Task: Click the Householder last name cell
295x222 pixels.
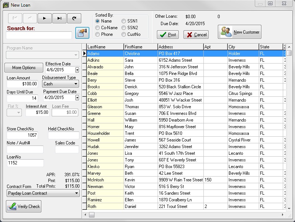Action: pyautogui.click(x=105, y=133)
